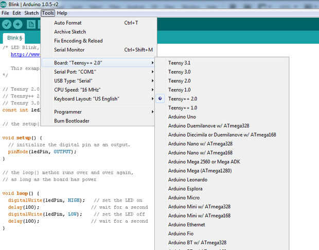Select Arduino Uno board
The width and height of the screenshot is (319, 250).
(x=222, y=116)
